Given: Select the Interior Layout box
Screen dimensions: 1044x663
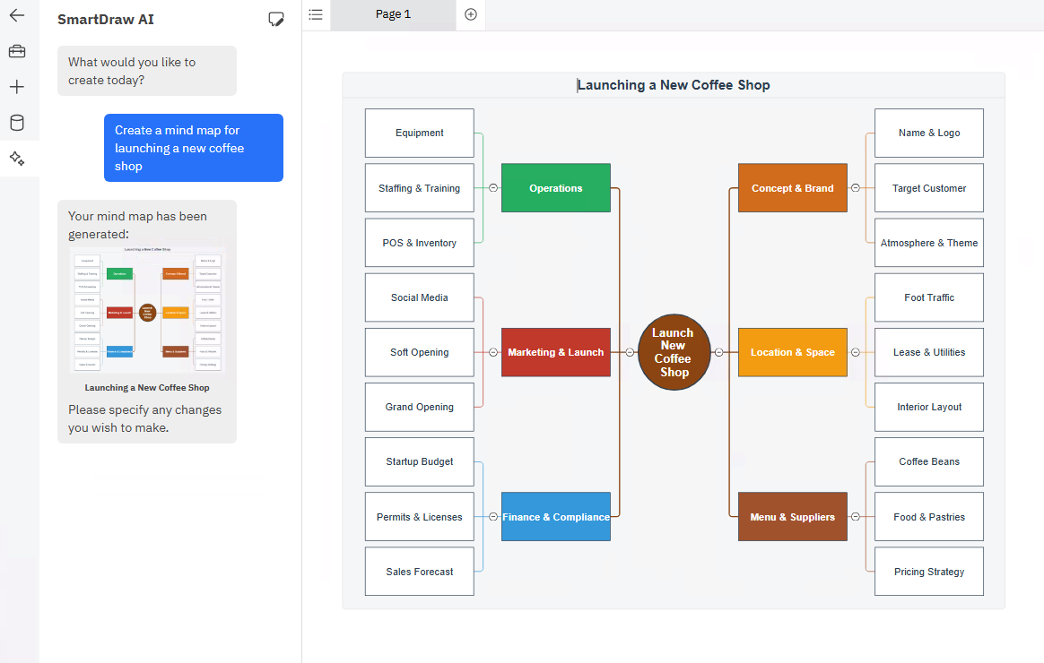Looking at the screenshot, I should 929,407.
